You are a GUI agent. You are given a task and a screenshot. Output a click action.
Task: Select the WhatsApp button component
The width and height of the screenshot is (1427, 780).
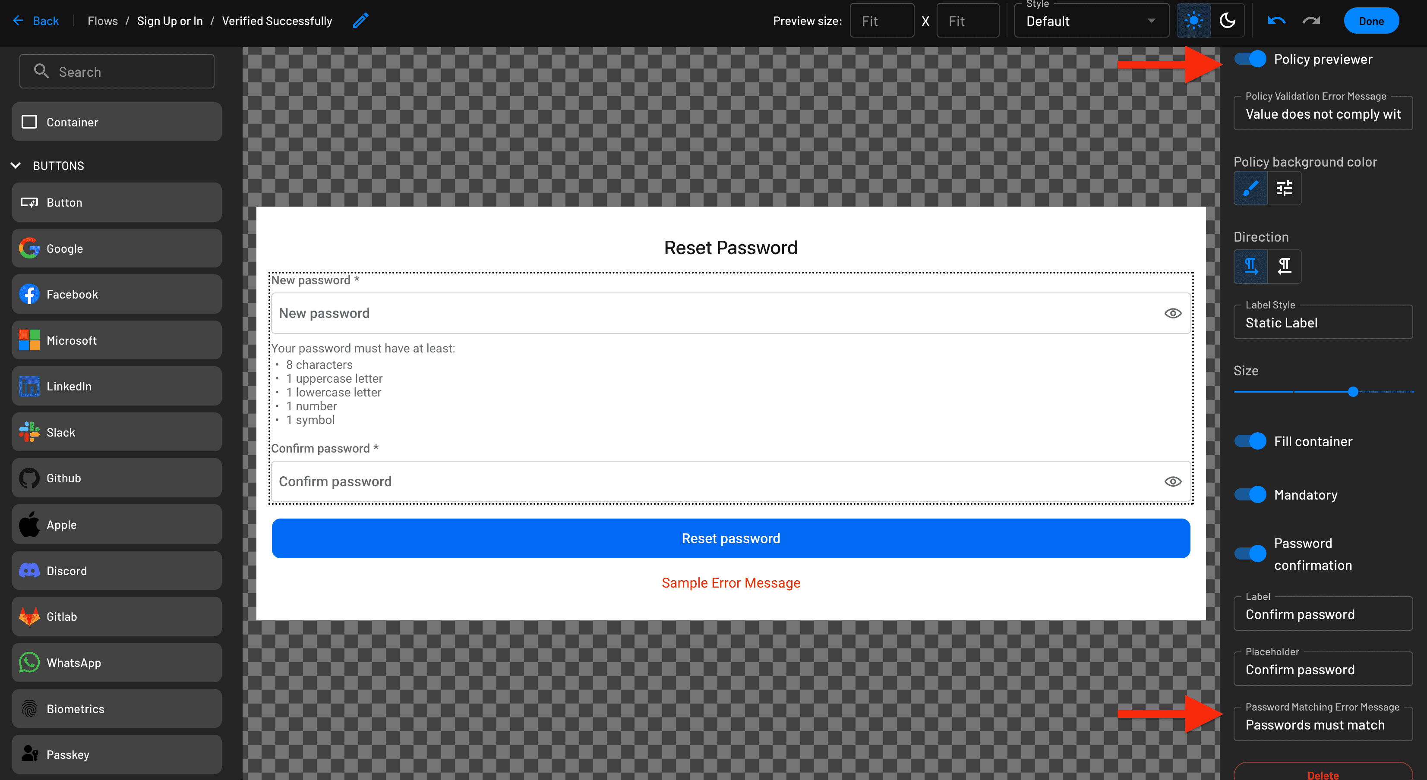117,662
